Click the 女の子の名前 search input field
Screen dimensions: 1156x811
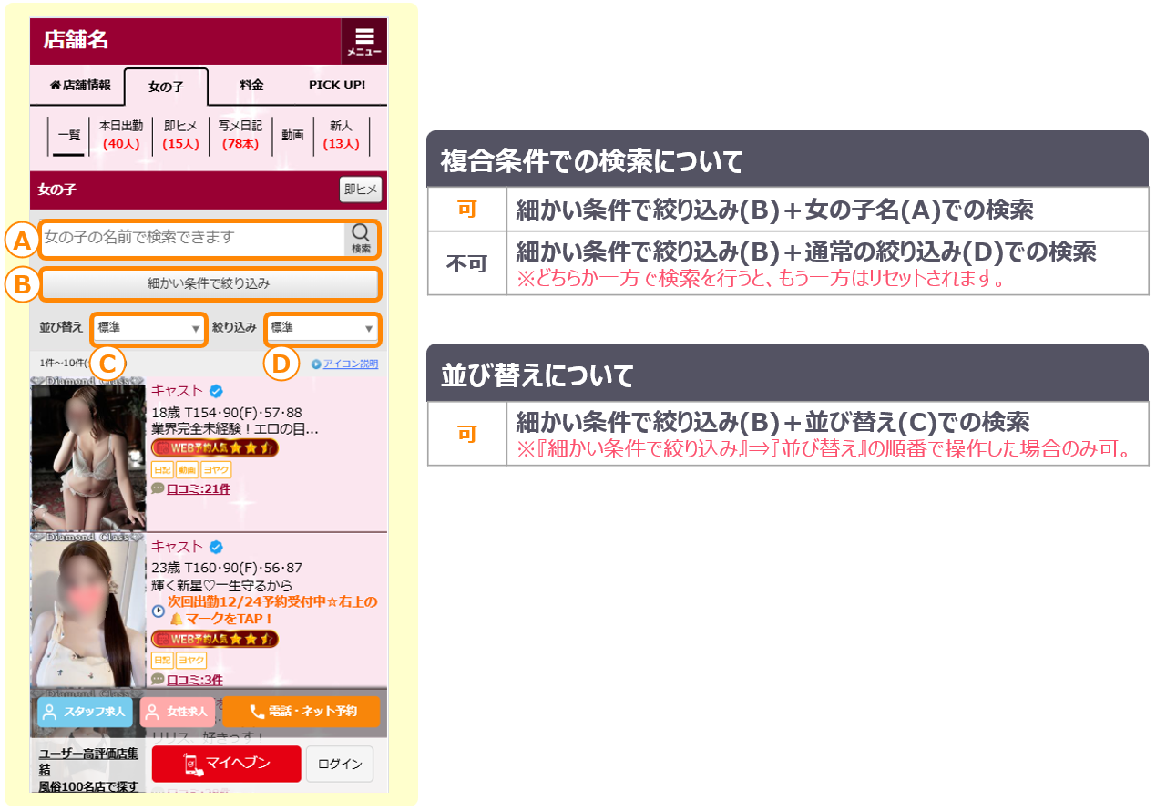tap(193, 238)
